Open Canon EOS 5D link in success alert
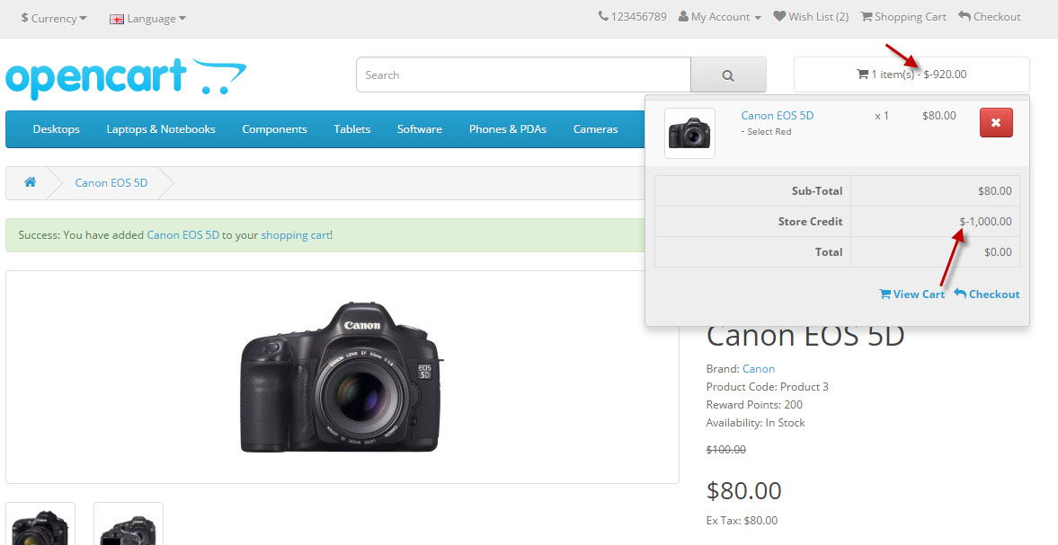 (182, 235)
